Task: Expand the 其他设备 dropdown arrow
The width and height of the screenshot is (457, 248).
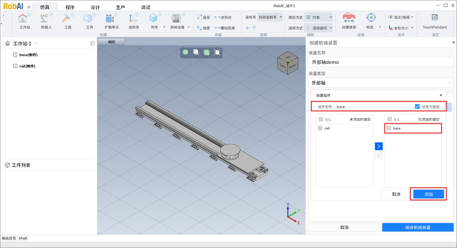Action: [x=188, y=27]
